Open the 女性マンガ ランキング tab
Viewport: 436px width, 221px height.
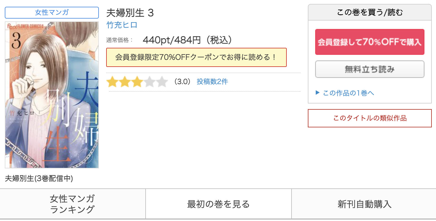73,204
